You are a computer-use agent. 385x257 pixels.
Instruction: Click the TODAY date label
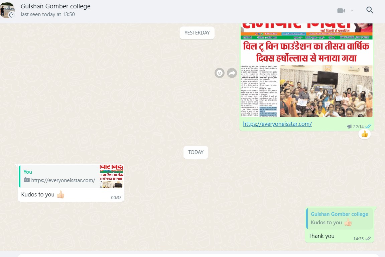coord(196,152)
